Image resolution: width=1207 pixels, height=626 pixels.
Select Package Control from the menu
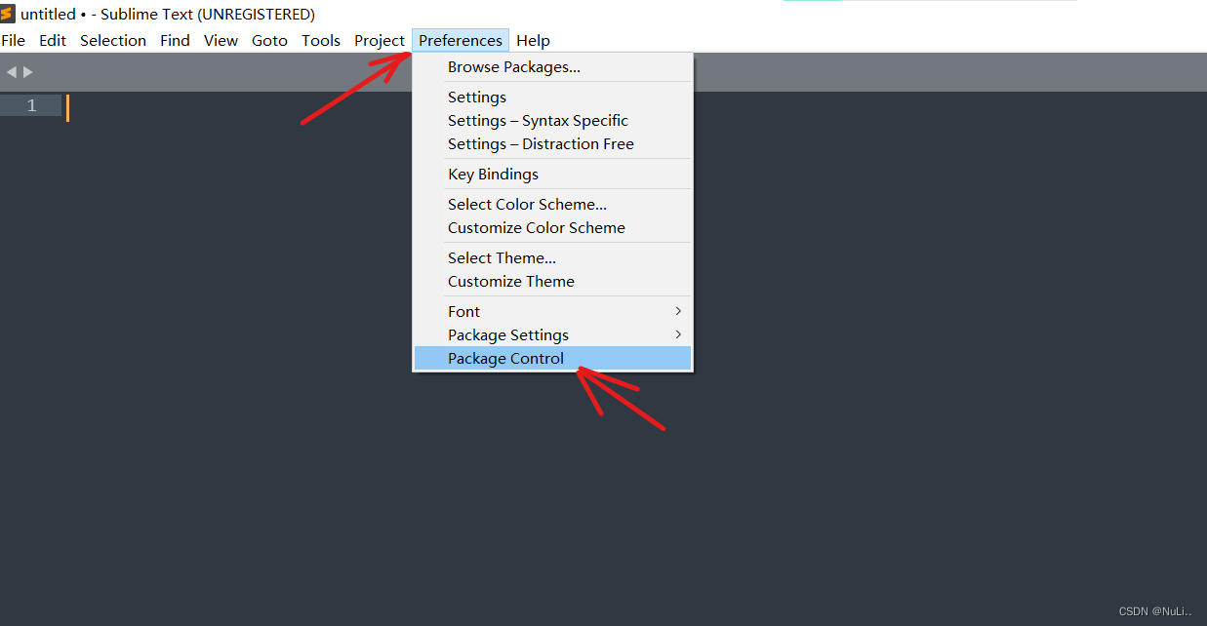click(x=505, y=358)
